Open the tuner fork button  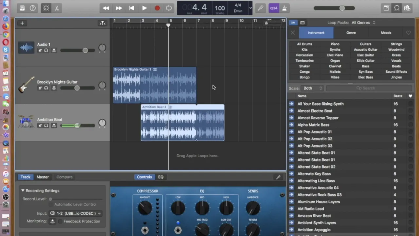(261, 8)
